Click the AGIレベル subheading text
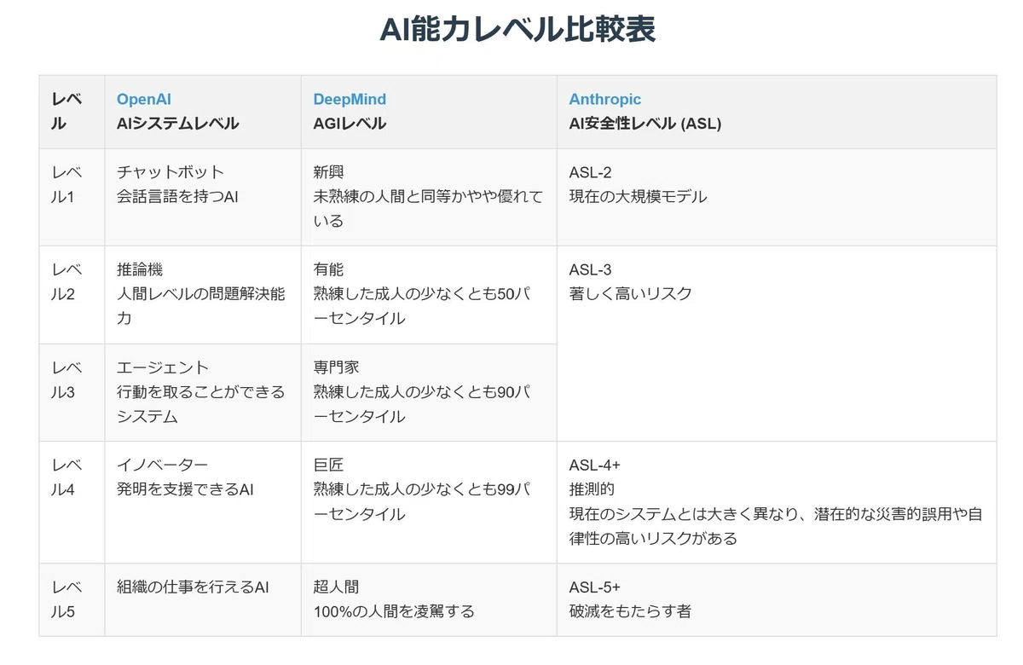Screen dimensions: 1023x665 coord(350,124)
